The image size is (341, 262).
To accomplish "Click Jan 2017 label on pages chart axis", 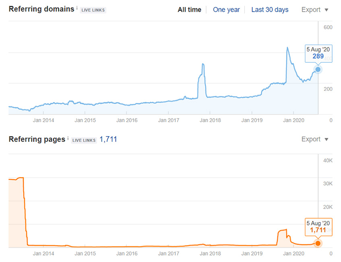I will click(x=169, y=254).
